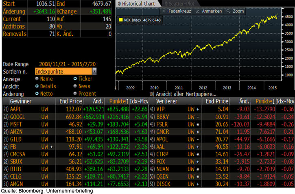Open the CTRP loser row
Screen dimensions: 295x194
click(222, 154)
